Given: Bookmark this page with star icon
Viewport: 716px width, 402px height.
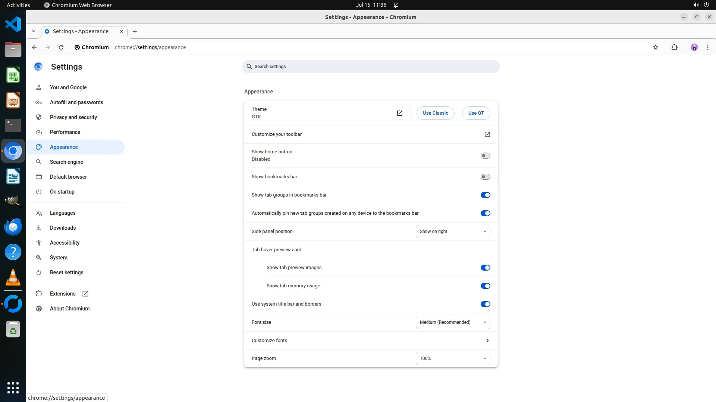Looking at the screenshot, I should 656,47.
